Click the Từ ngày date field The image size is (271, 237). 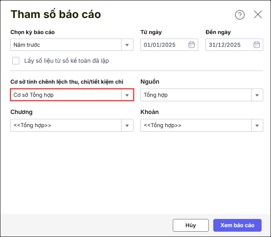tap(164, 45)
